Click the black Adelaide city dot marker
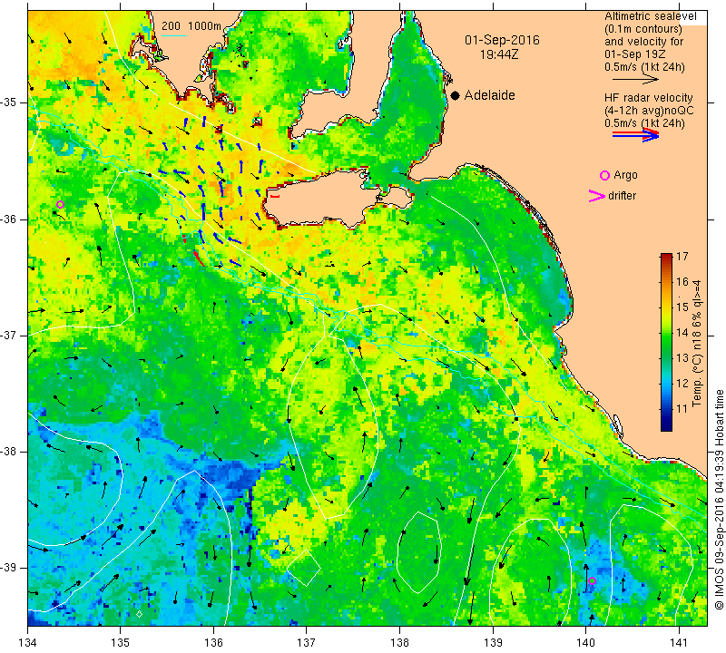726x653 pixels. [456, 95]
